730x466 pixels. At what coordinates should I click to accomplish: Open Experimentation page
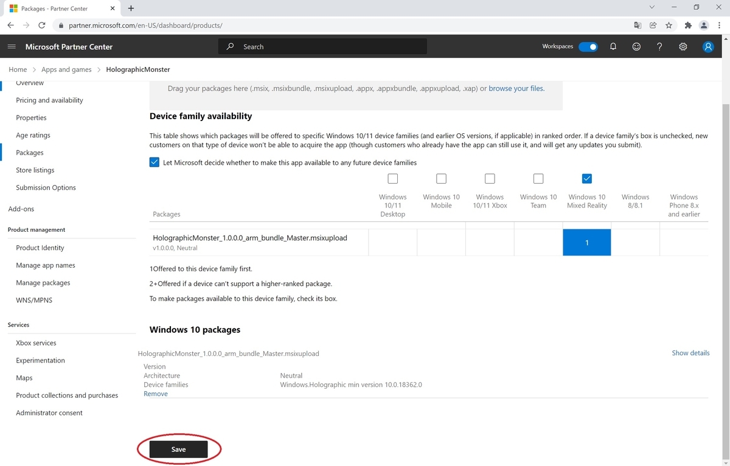pyautogui.click(x=40, y=361)
